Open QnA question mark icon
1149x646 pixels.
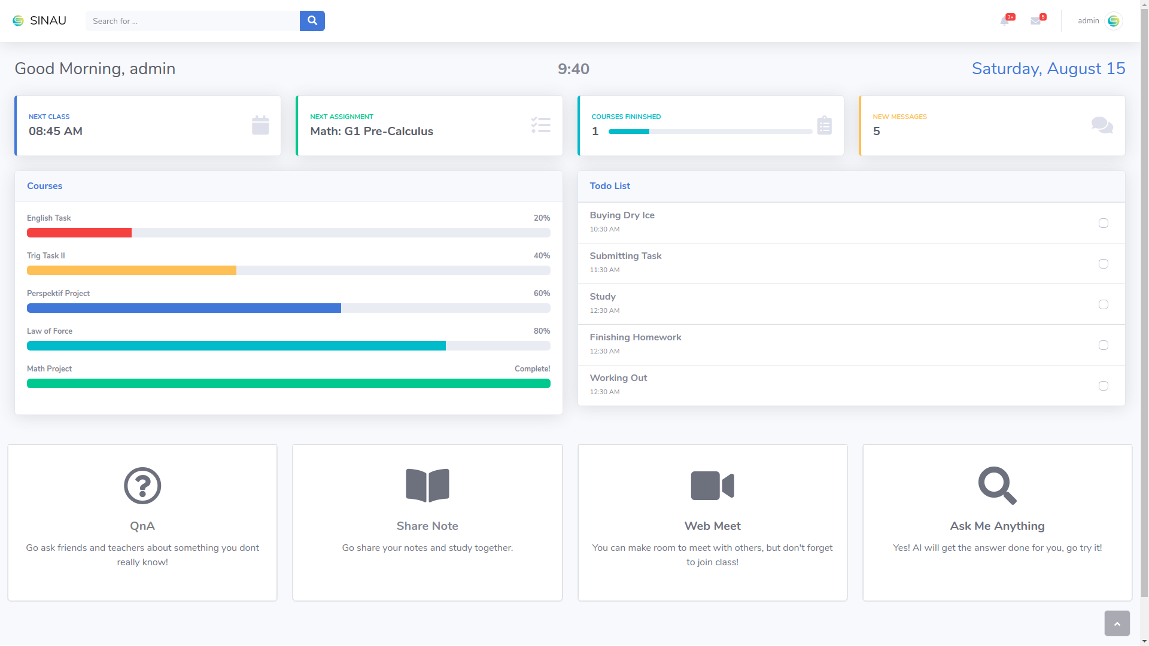[x=142, y=486]
